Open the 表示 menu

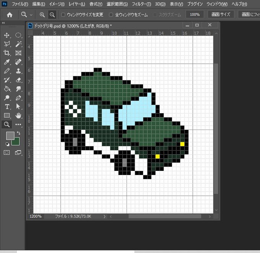(176, 4)
